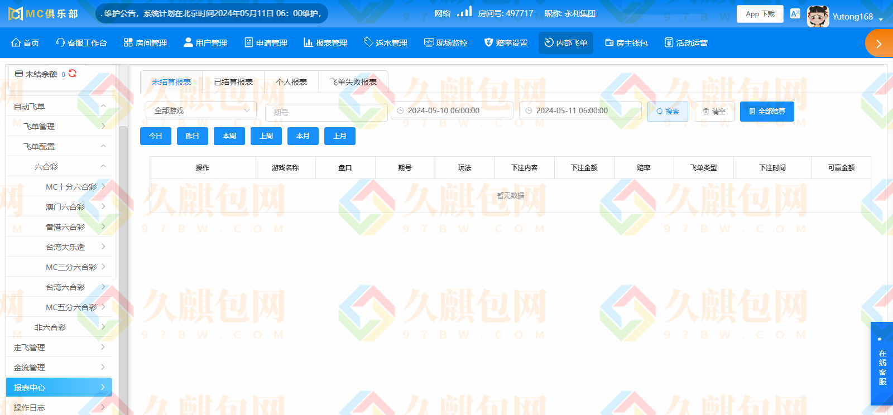The width and height of the screenshot is (893, 415).
Task: Click the language translate icon
Action: 795,13
